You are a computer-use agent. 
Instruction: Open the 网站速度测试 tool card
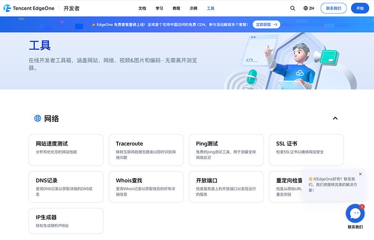(66, 149)
